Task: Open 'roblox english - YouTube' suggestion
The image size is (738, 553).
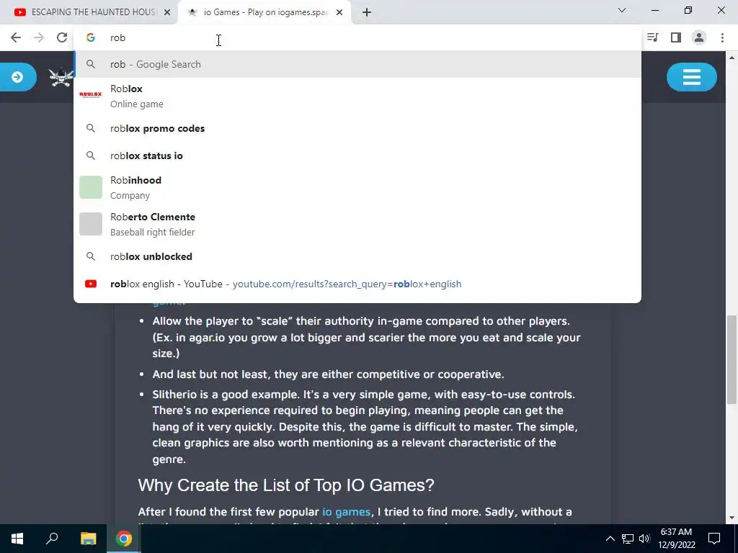Action: pyautogui.click(x=357, y=284)
